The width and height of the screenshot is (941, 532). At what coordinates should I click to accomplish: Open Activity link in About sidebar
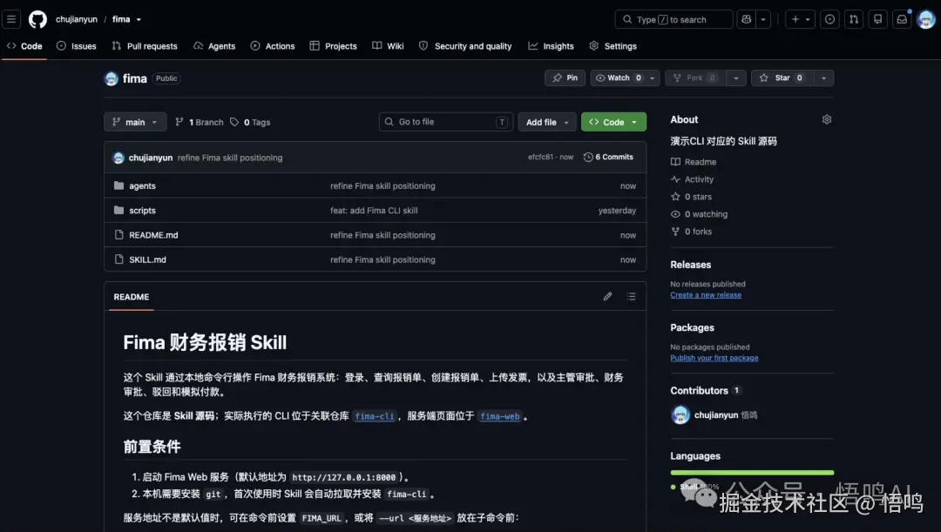(x=693, y=179)
